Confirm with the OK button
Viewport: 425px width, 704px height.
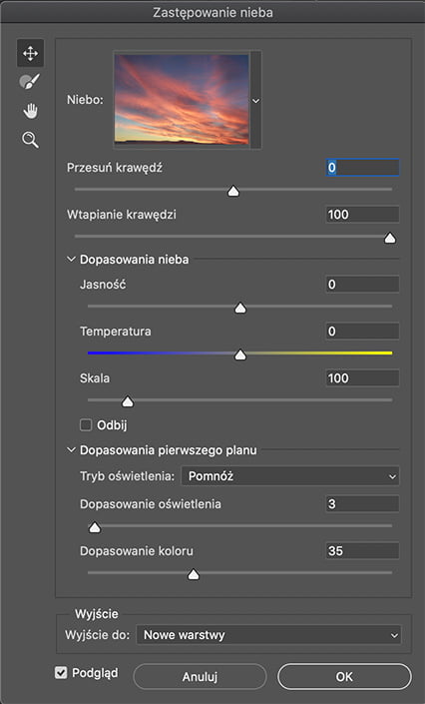pos(344,677)
